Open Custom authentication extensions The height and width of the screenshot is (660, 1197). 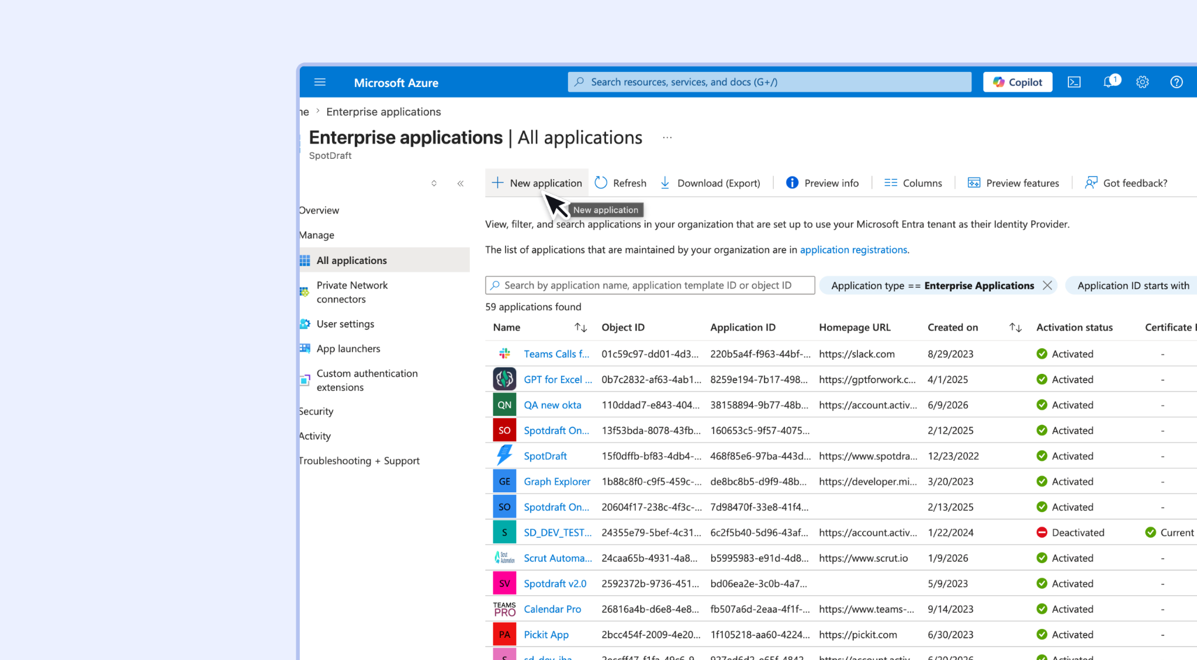point(367,380)
